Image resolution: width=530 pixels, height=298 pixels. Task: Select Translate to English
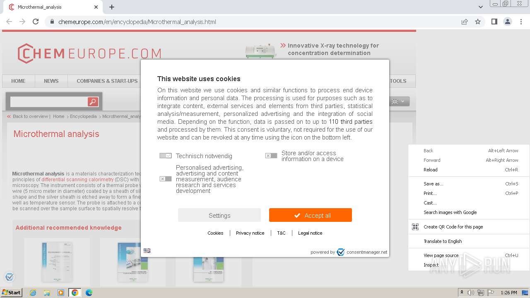click(469, 241)
